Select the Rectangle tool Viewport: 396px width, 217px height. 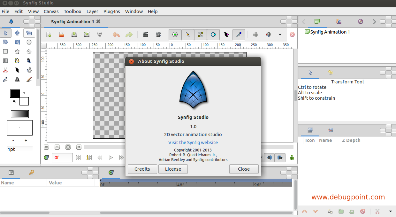(x=5, y=51)
